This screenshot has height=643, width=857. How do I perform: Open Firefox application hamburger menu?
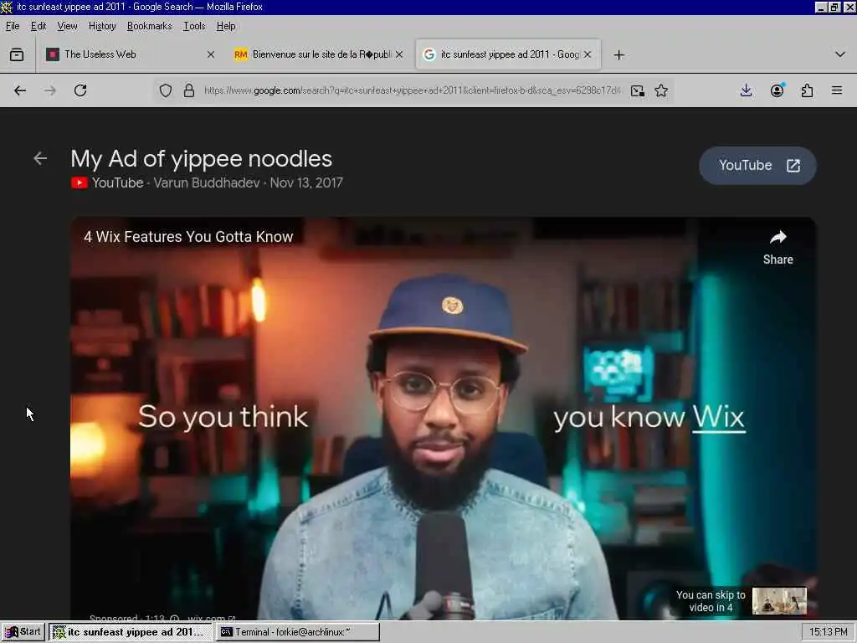point(837,90)
